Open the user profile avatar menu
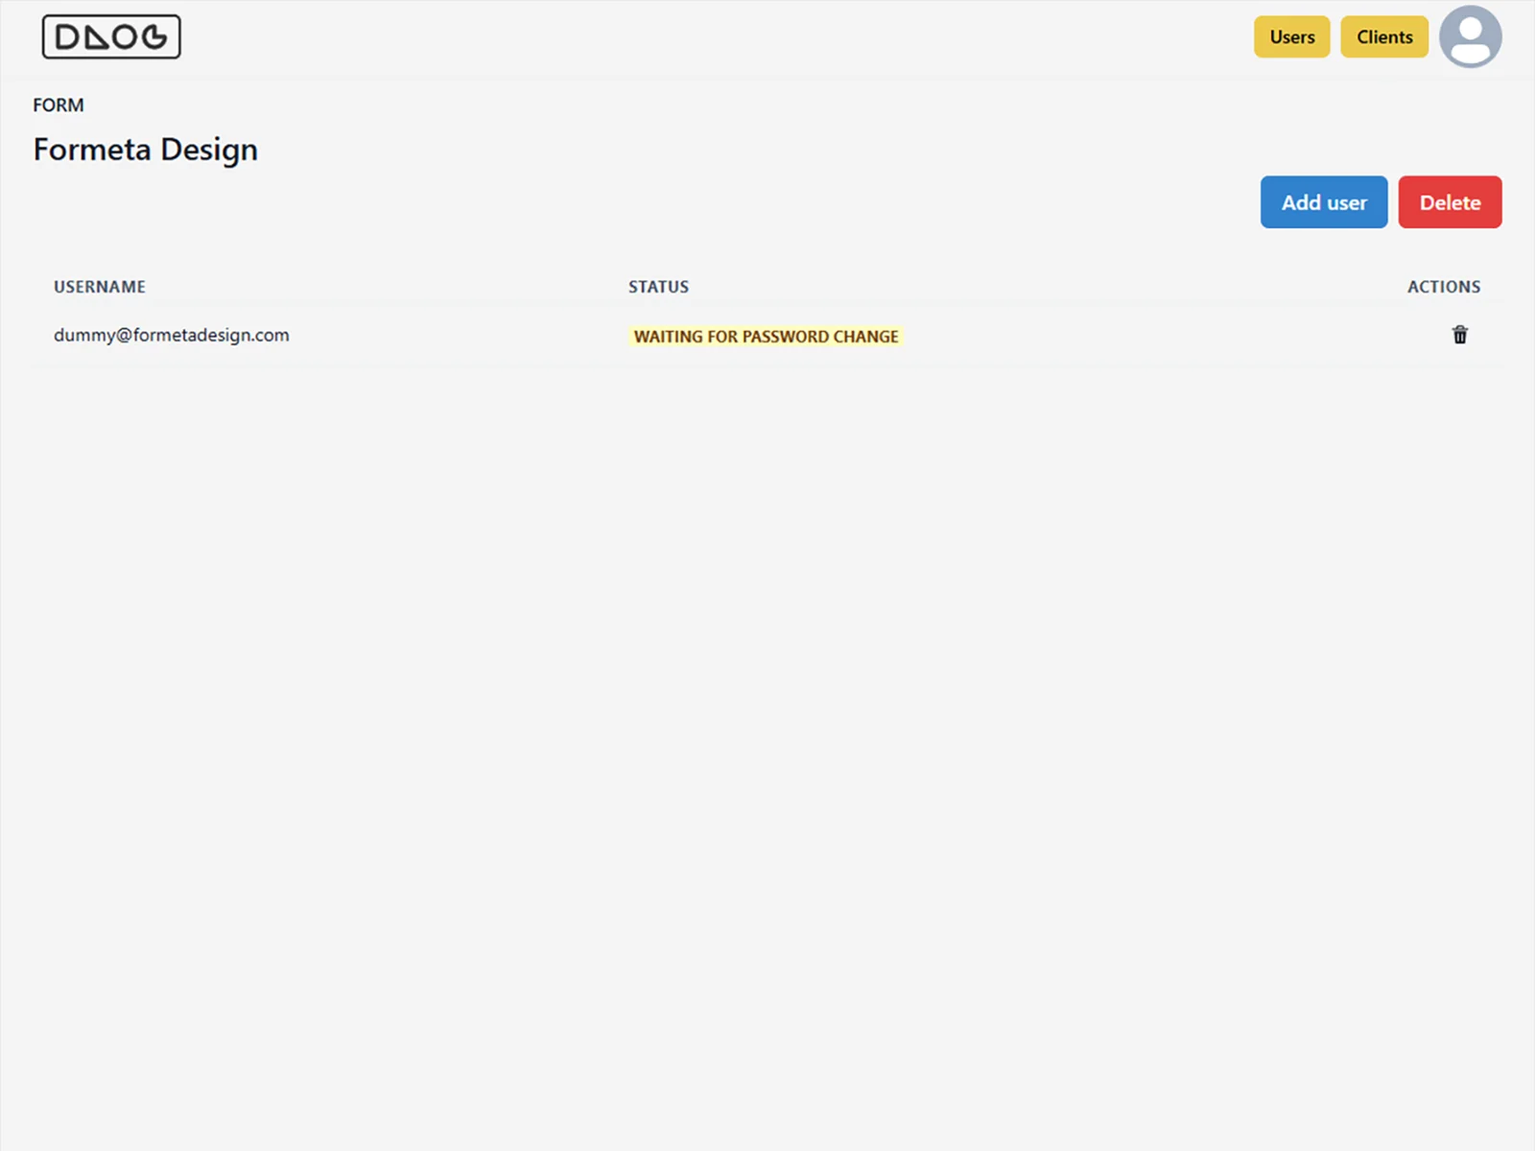Image resolution: width=1535 pixels, height=1151 pixels. click(1470, 37)
